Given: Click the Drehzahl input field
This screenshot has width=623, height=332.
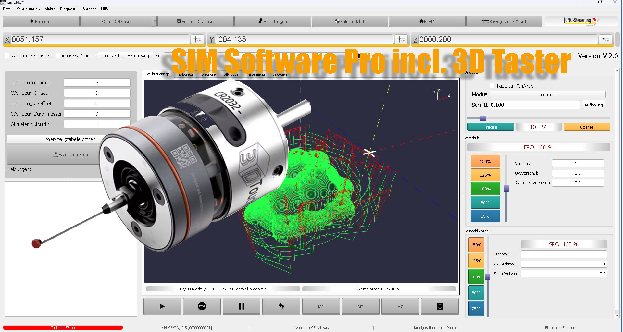Looking at the screenshot, I should (564, 254).
